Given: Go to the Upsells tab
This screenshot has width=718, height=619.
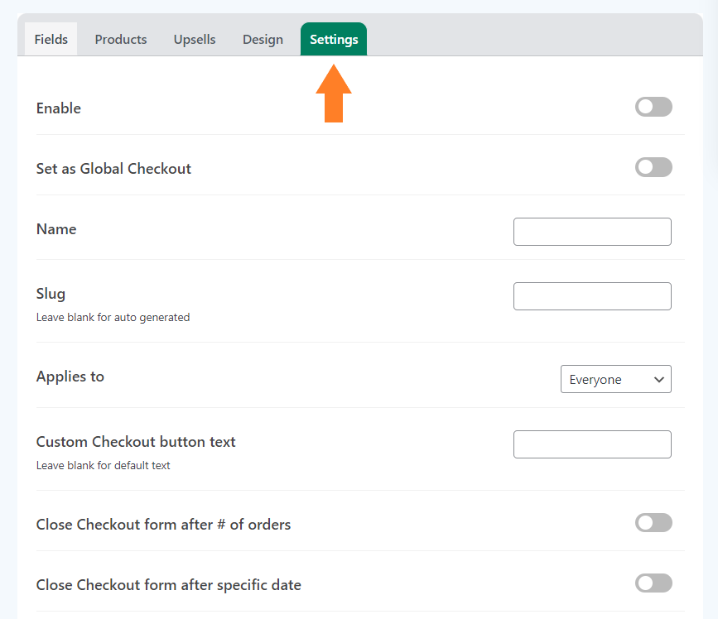Looking at the screenshot, I should [x=195, y=40].
